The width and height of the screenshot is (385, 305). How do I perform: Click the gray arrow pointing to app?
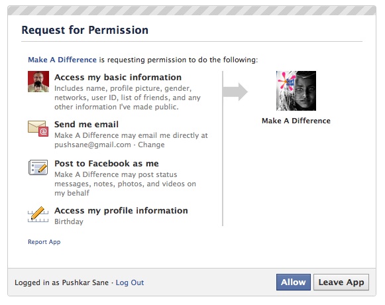235,91
